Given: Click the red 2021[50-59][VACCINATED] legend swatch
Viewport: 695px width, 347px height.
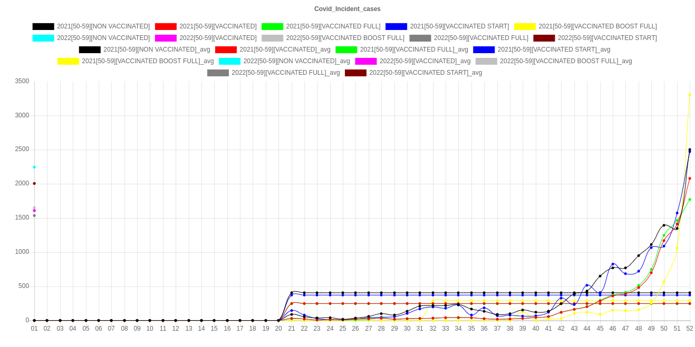Looking at the screenshot, I should click(166, 26).
